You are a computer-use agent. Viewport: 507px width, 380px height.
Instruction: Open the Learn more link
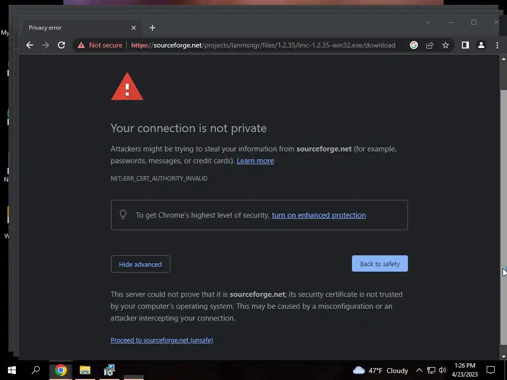point(255,161)
